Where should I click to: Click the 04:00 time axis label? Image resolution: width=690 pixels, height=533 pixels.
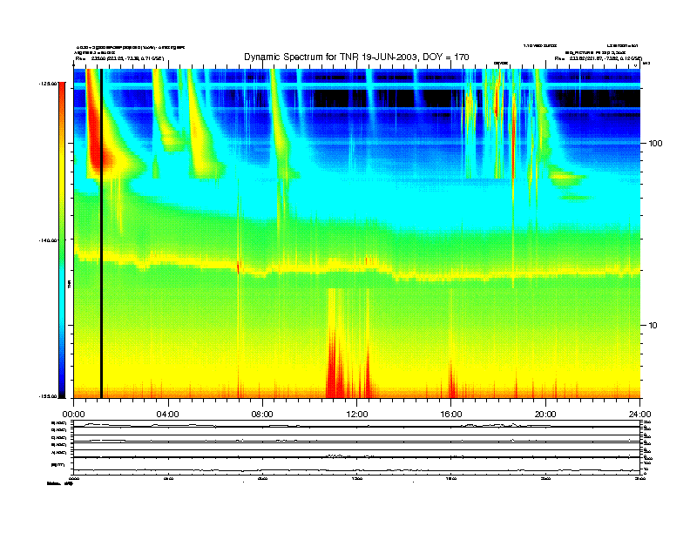pos(168,415)
